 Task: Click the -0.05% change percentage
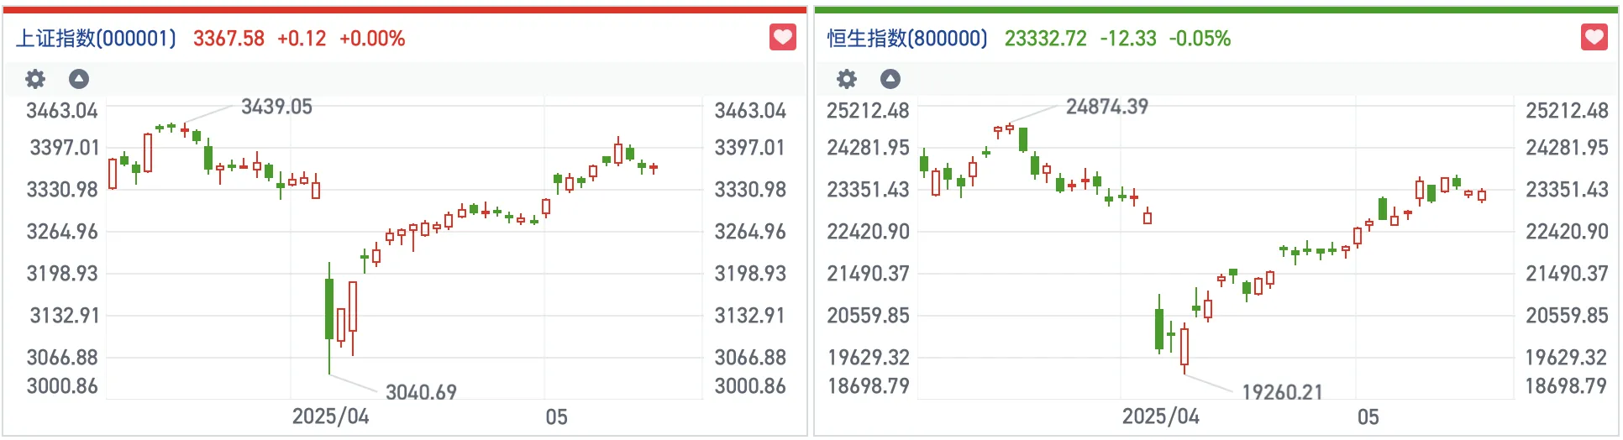(1200, 39)
